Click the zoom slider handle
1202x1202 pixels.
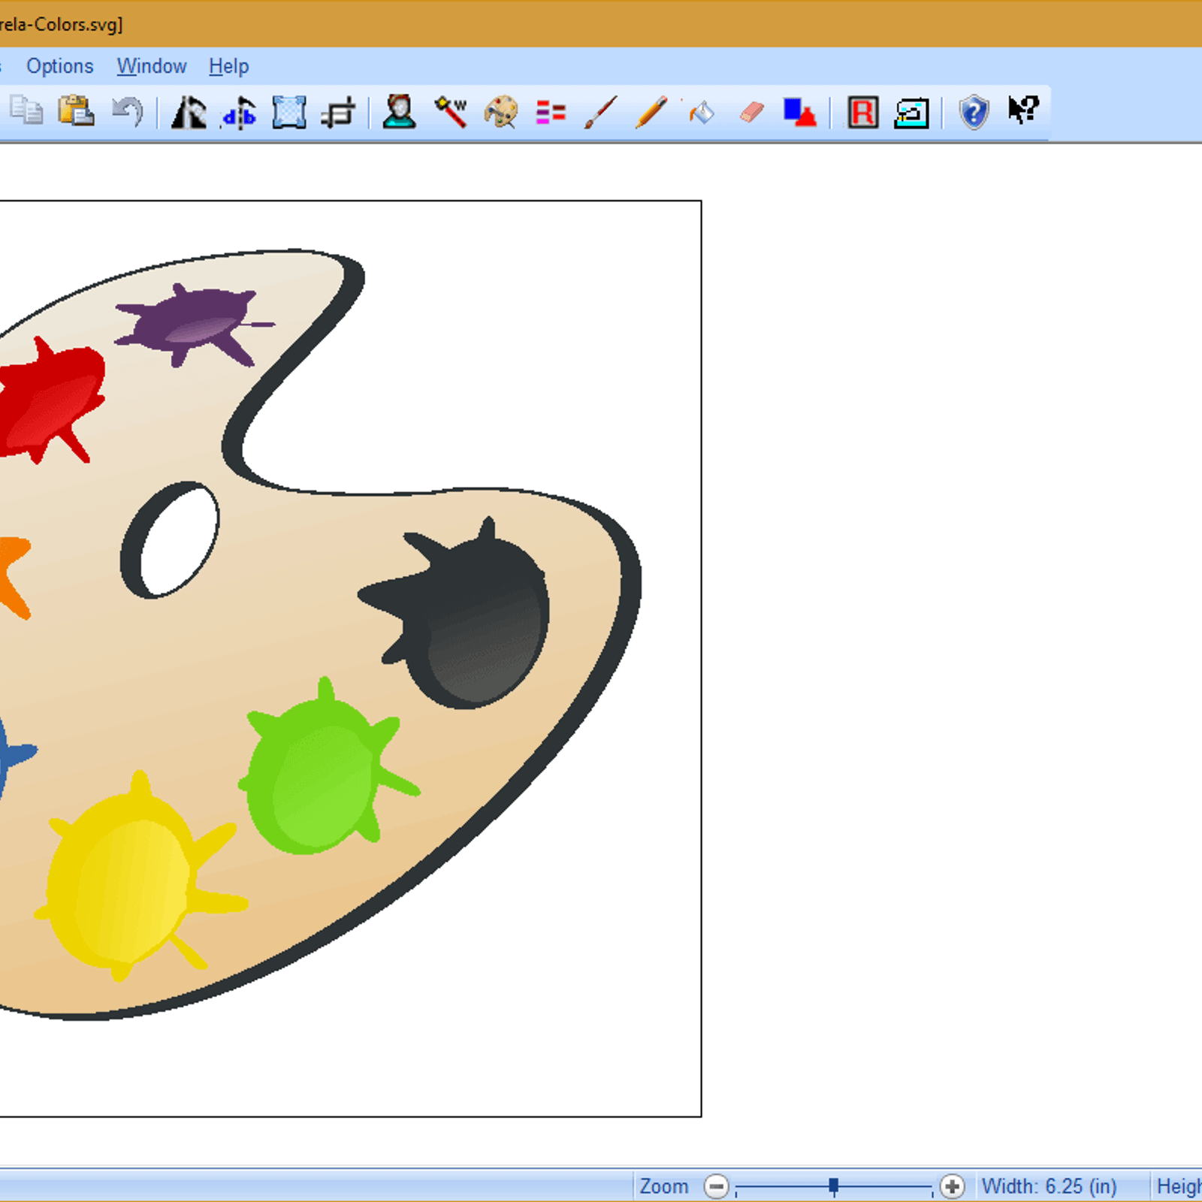(833, 1186)
